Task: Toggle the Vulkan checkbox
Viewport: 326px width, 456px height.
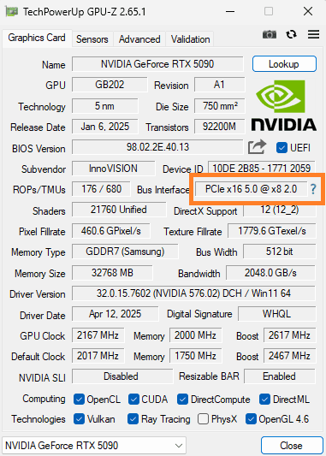Action: 79,419
